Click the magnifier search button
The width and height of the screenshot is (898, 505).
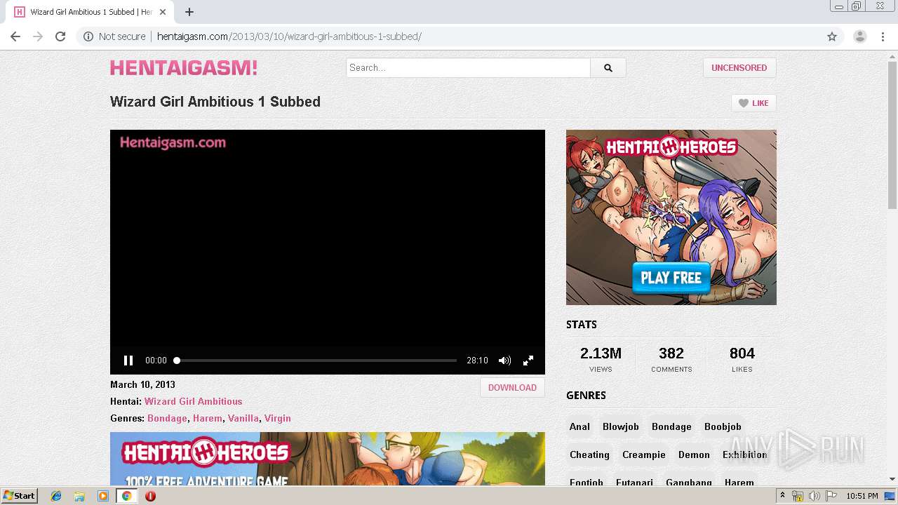pyautogui.click(x=608, y=67)
